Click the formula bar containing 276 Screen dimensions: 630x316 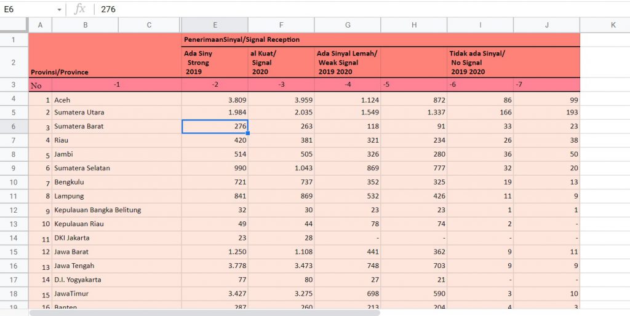coord(362,9)
